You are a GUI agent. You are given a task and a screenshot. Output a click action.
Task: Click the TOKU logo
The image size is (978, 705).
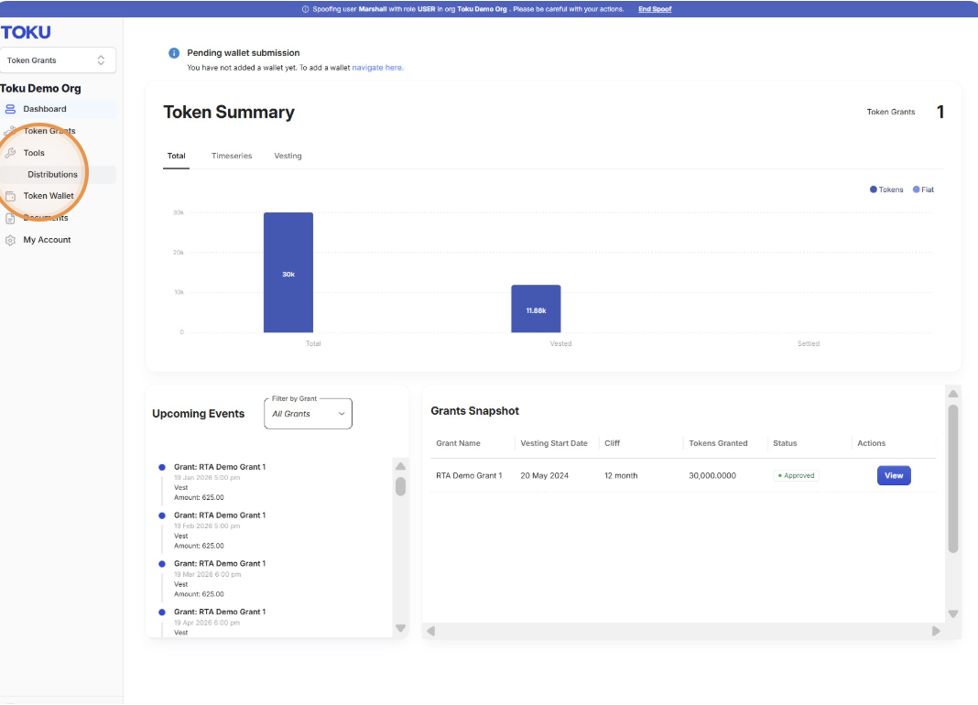tap(26, 32)
